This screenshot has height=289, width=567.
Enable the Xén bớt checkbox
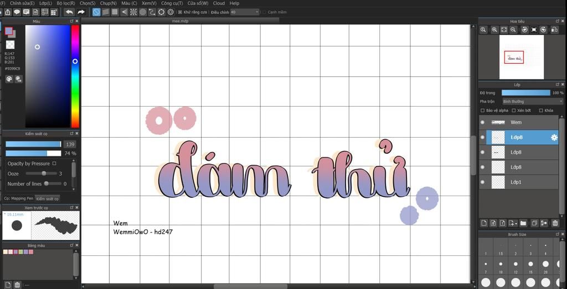point(514,111)
